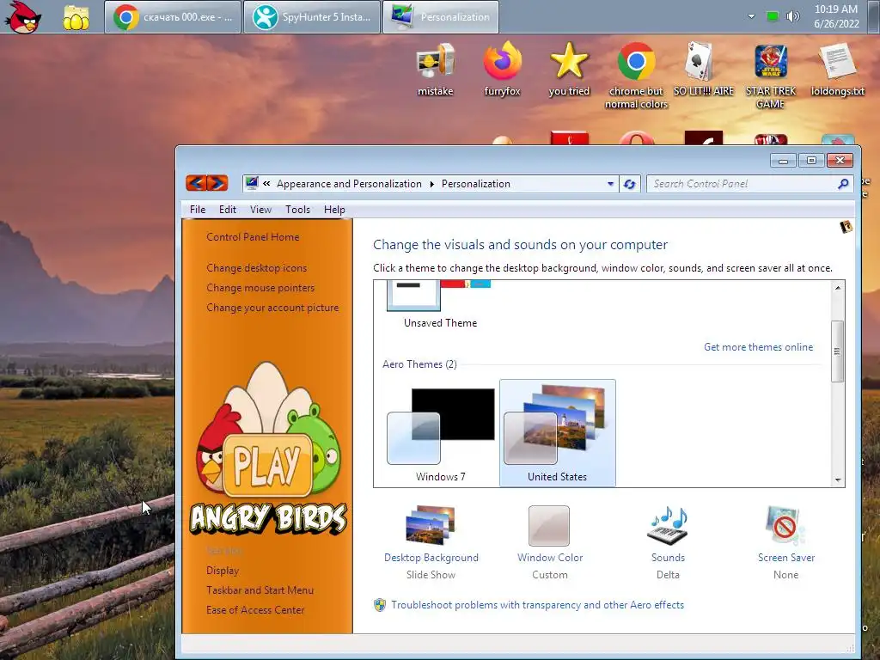This screenshot has width=880, height=660.
Task: Refresh the Control Panel address bar
Action: [629, 184]
